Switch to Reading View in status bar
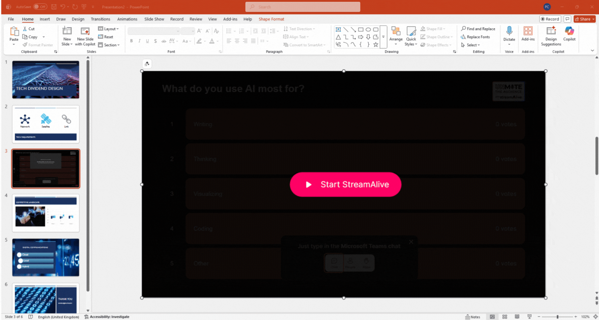Viewport: 599px width, 320px height. click(x=517, y=317)
